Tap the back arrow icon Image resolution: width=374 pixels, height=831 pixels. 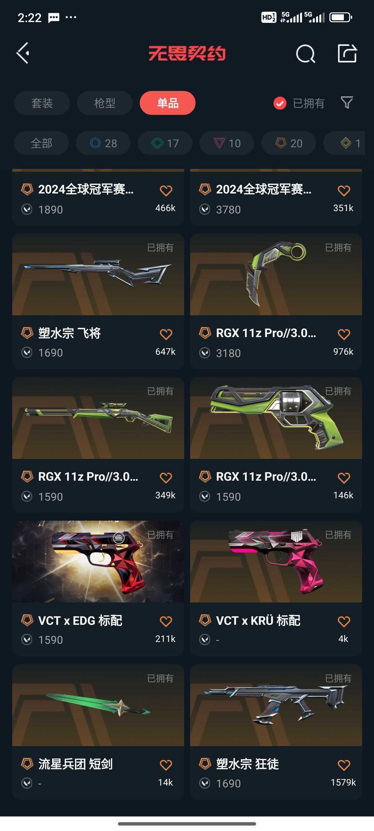pos(23,53)
